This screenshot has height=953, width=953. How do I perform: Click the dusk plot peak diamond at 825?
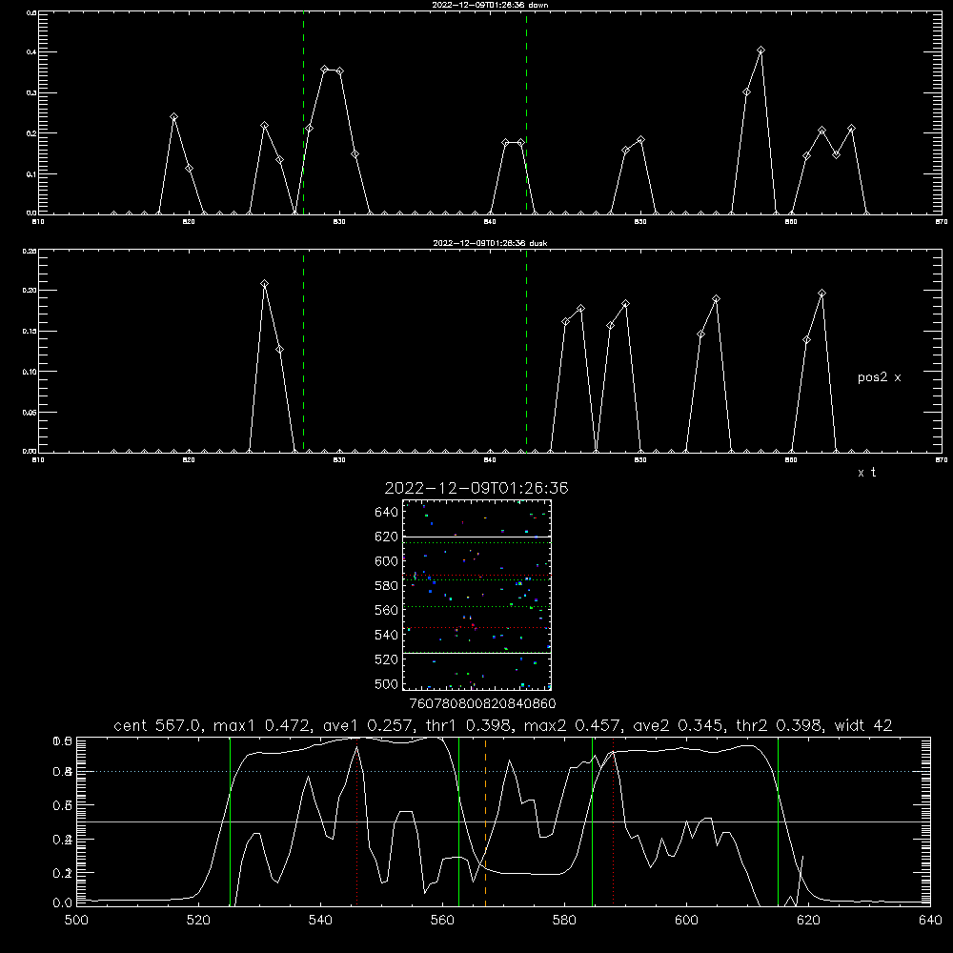pos(264,284)
